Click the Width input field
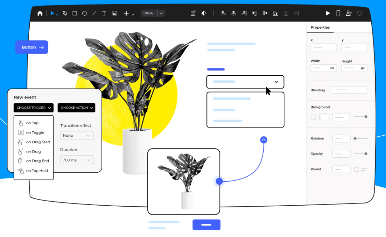386x237 pixels. [323, 68]
